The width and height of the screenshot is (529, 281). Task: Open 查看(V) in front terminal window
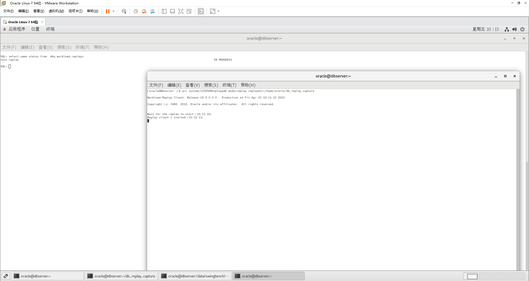(193, 85)
